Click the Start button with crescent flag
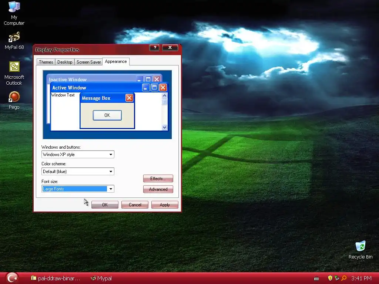 coord(12,278)
